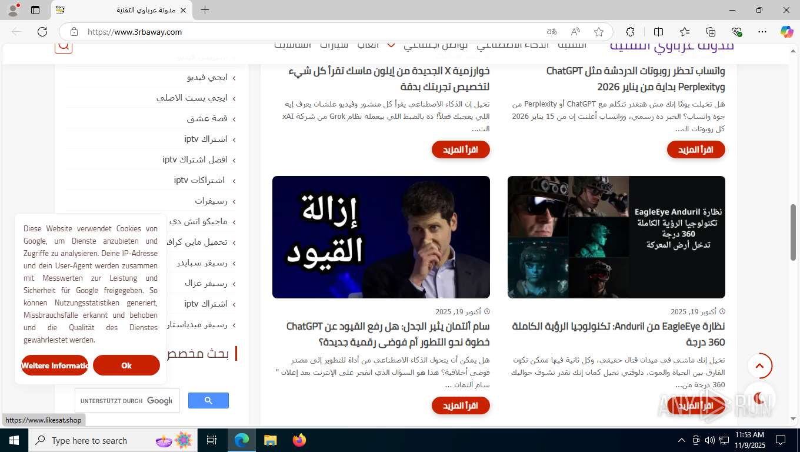Close the مدونة عرباوي التقنية tab
The width and height of the screenshot is (800, 452).
[x=183, y=10]
